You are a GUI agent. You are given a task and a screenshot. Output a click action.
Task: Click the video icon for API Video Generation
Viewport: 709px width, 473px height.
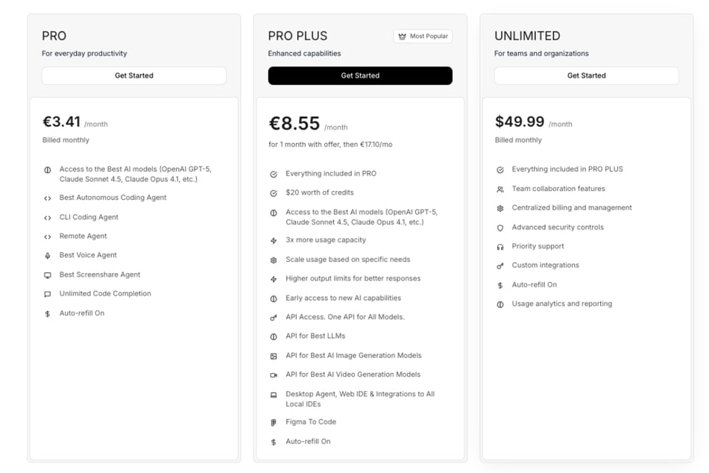(x=274, y=375)
